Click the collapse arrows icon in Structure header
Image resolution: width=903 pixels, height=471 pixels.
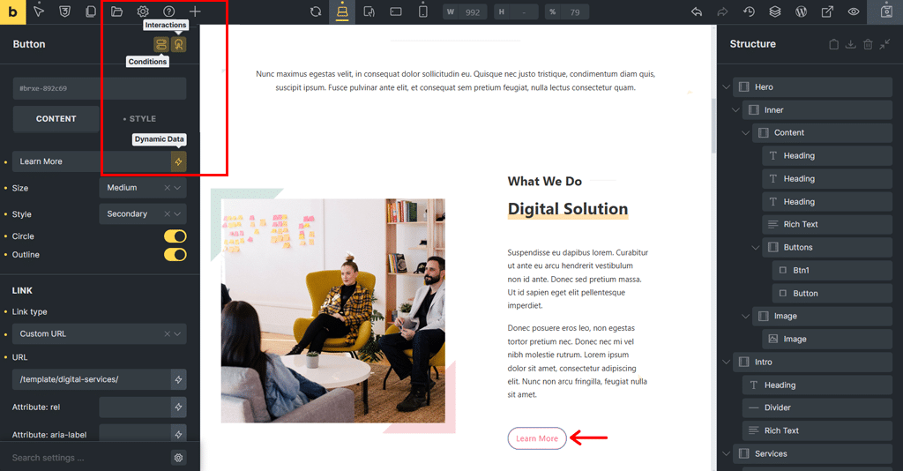pos(885,44)
